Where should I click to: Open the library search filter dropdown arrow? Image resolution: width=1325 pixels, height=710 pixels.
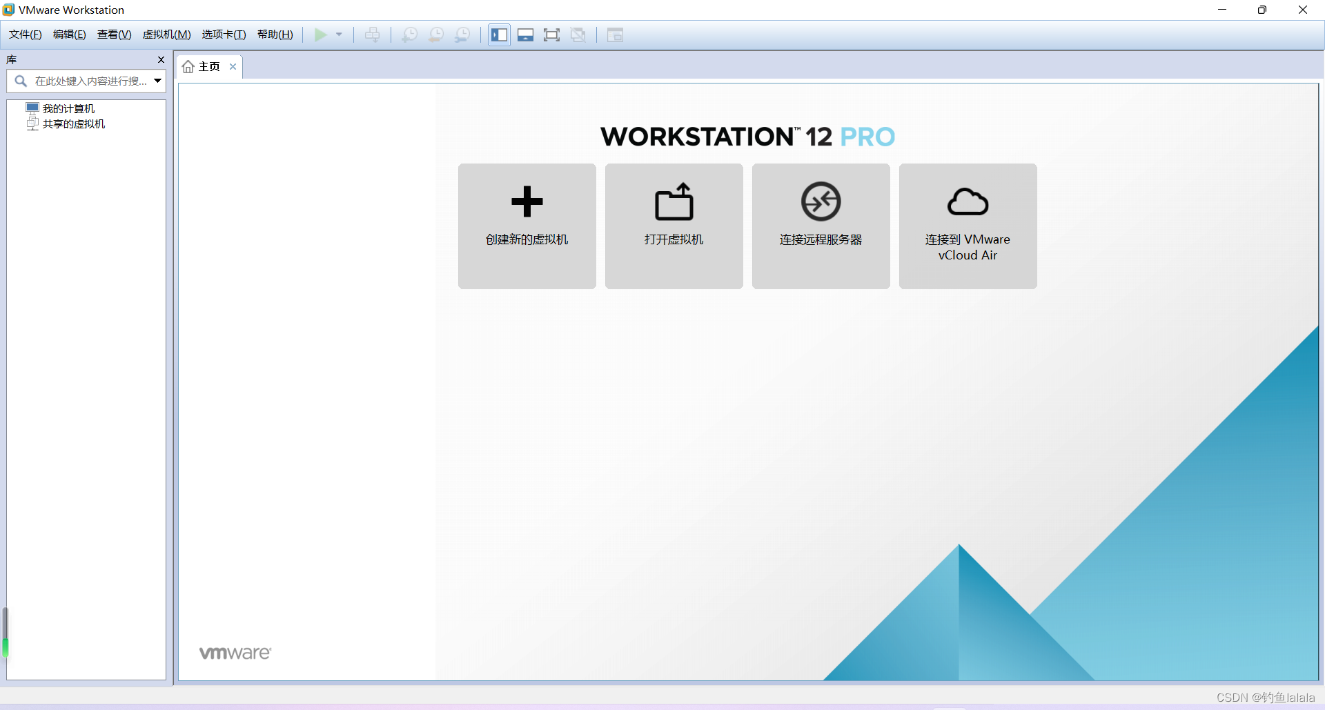(158, 81)
